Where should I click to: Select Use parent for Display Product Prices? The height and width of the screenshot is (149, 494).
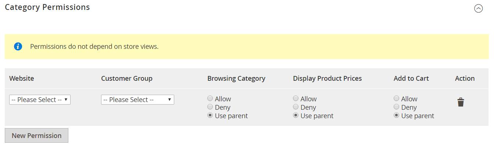[296, 116]
